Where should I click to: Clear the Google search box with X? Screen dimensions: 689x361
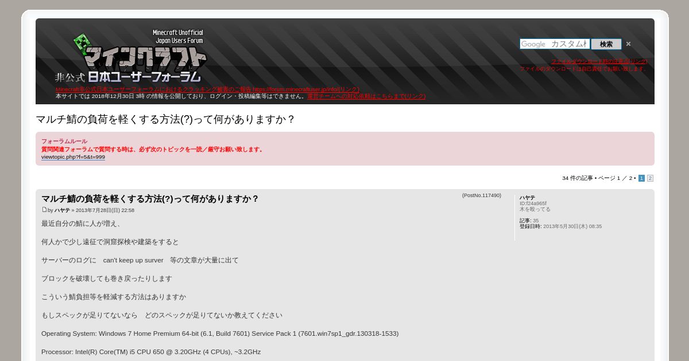628,44
